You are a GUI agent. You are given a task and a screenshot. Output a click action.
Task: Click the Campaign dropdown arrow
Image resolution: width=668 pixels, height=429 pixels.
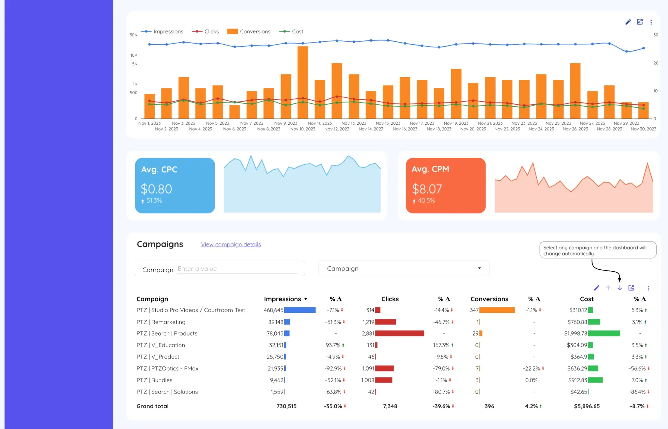(479, 268)
